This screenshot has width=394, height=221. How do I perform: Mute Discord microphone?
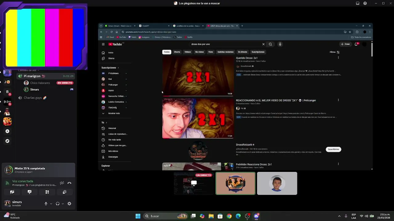(46, 204)
